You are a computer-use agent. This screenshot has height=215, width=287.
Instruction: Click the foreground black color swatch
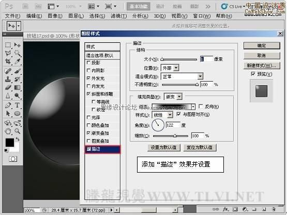(x=10, y=143)
